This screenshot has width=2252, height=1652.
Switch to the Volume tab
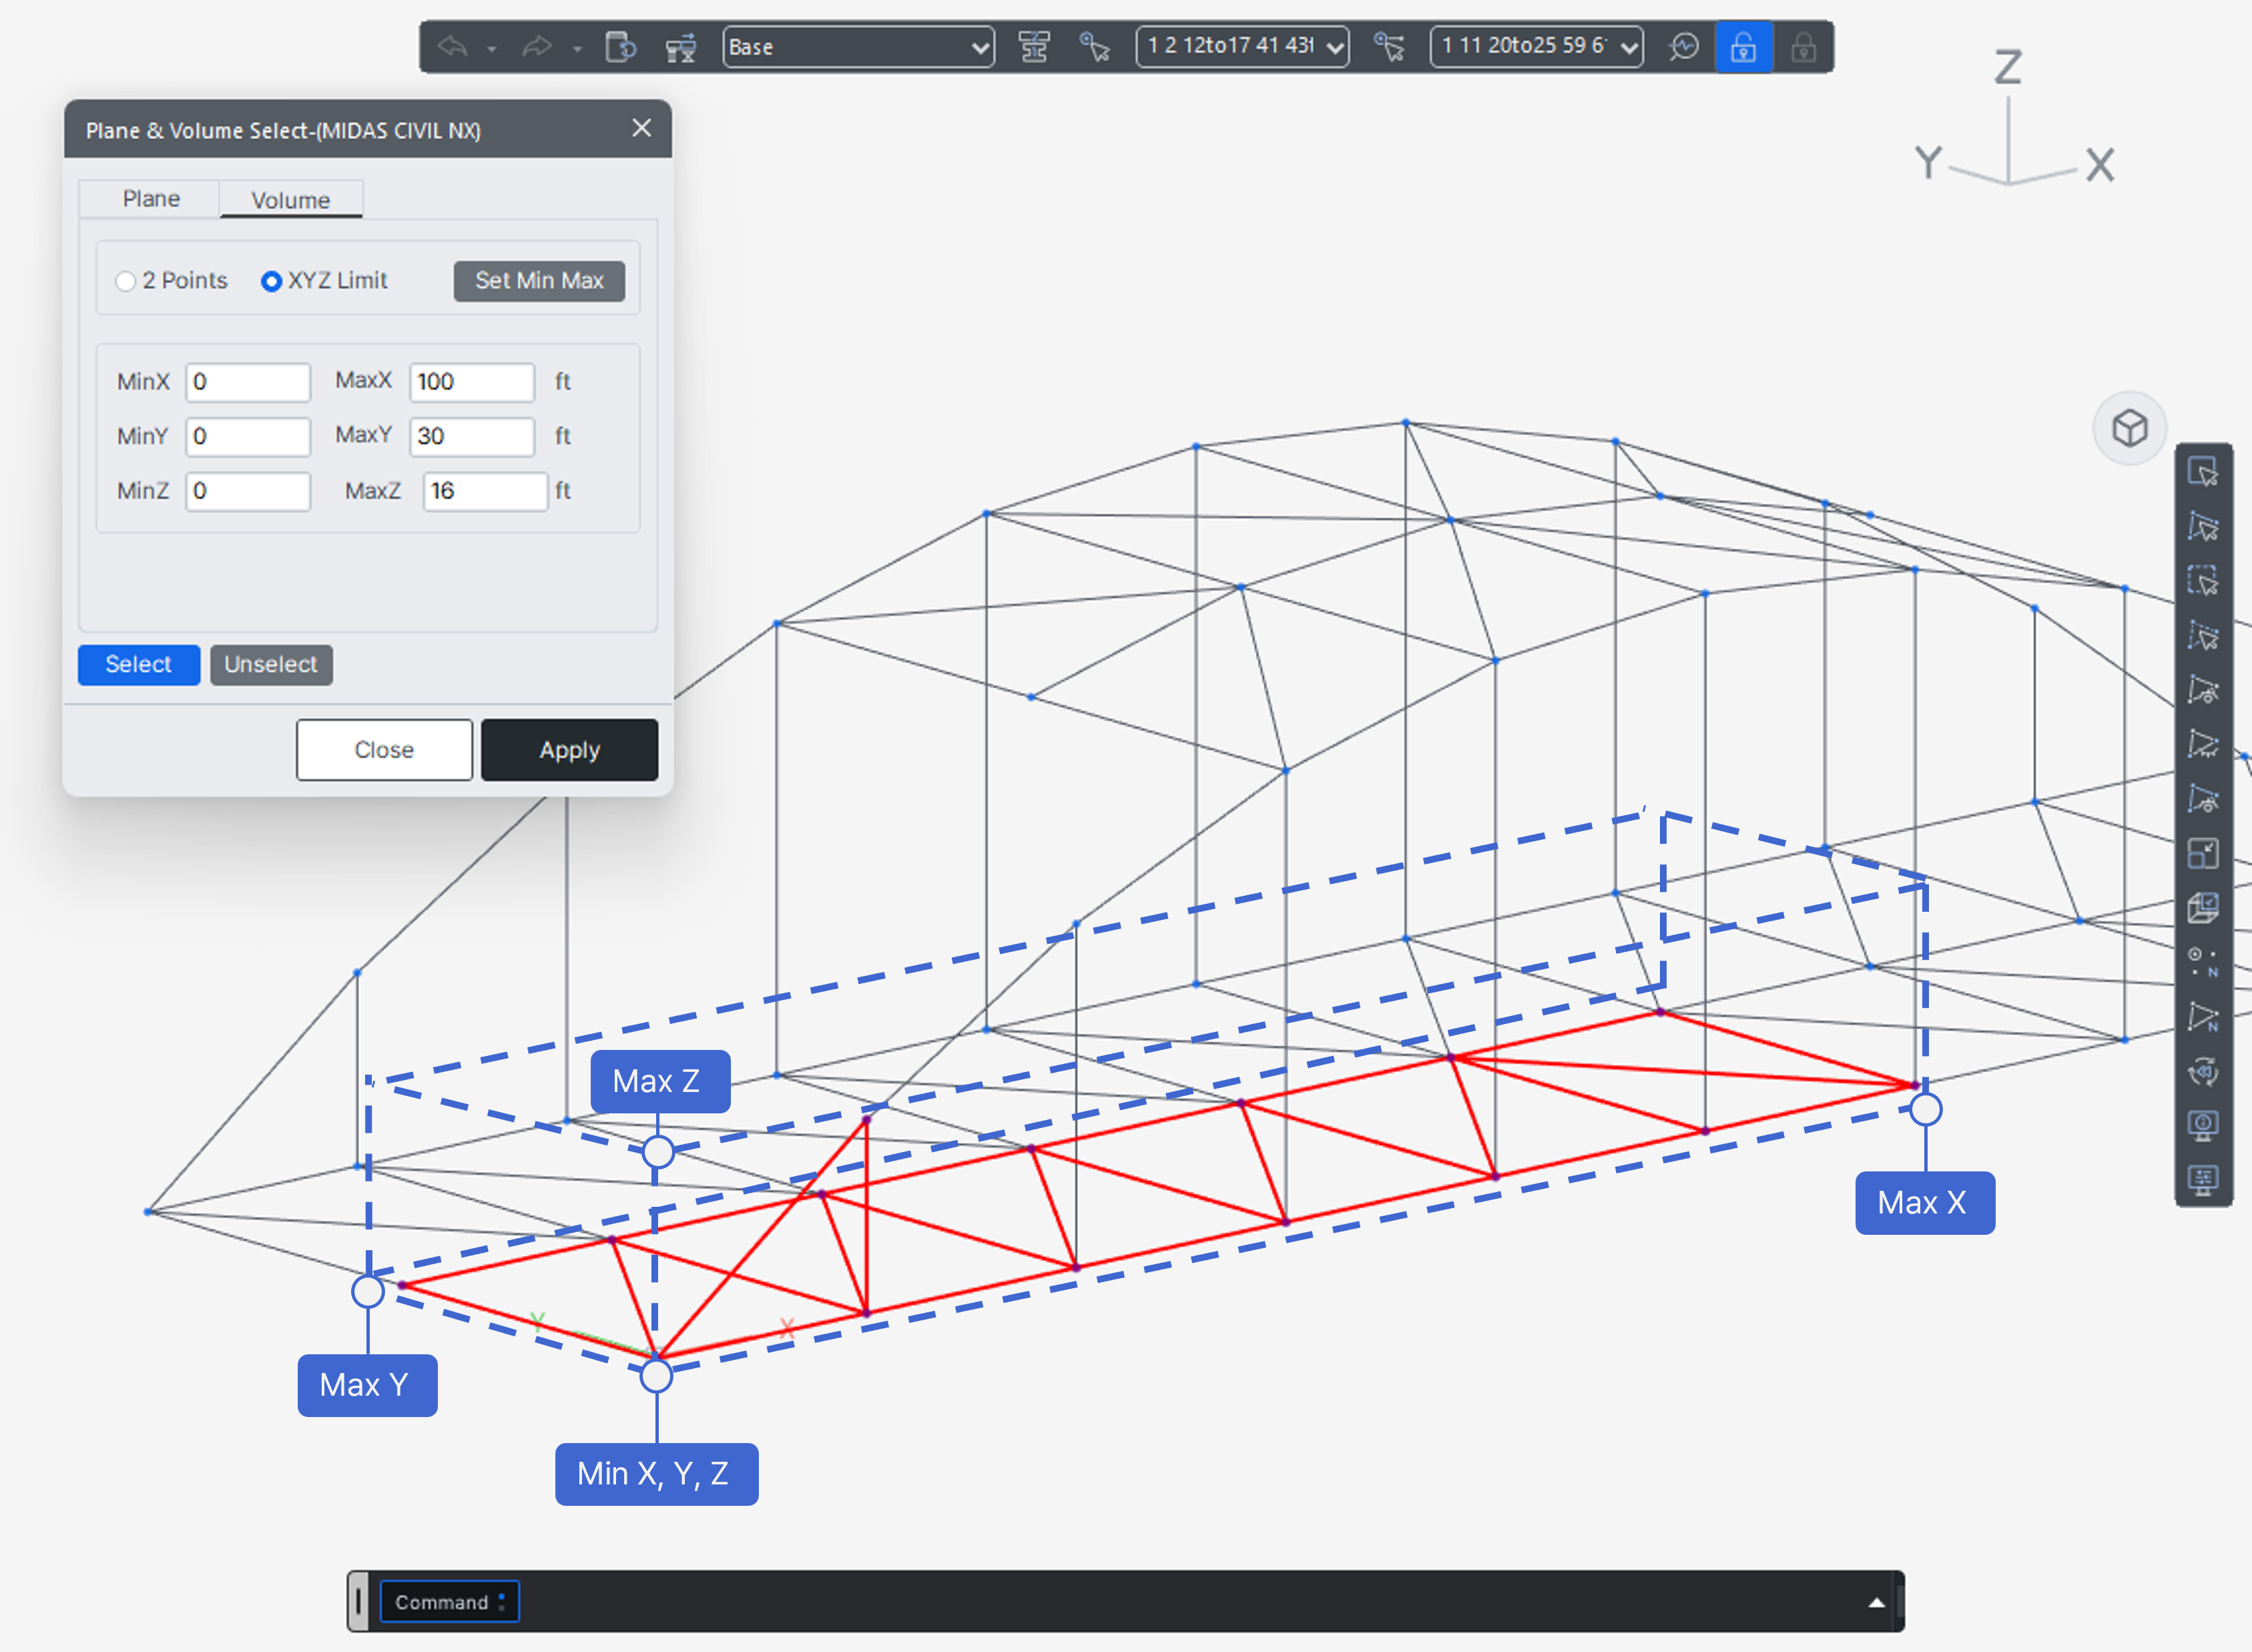pos(290,200)
